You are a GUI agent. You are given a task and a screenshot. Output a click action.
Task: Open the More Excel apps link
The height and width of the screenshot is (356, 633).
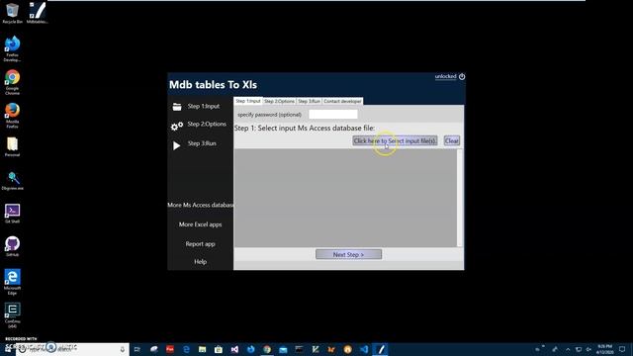(200, 224)
